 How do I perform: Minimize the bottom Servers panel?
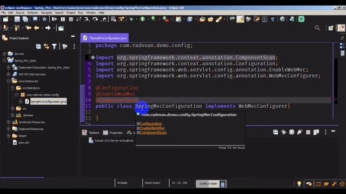click(x=333, y=131)
